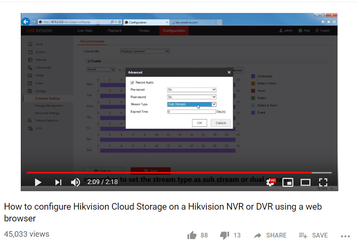Skip to the next video
Image resolution: width=358 pixels, height=243 pixels.
[x=58, y=182]
